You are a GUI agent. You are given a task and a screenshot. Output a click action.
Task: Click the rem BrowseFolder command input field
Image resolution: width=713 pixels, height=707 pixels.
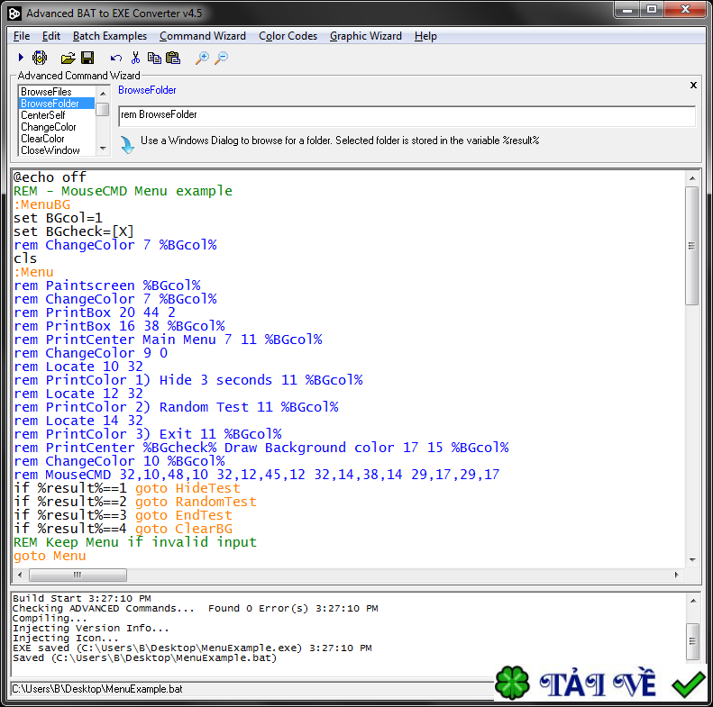tap(406, 115)
